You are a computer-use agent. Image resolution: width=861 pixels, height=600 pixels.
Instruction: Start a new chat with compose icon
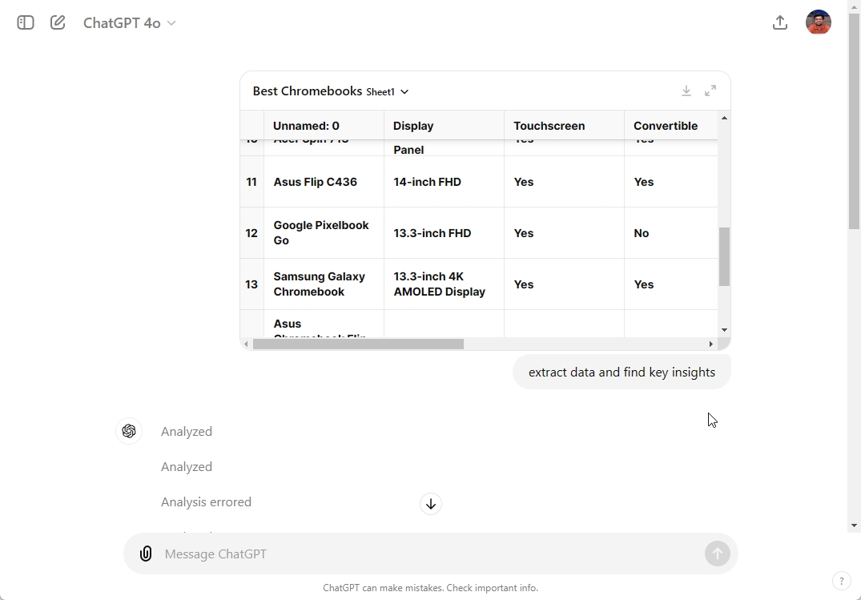[x=58, y=22]
